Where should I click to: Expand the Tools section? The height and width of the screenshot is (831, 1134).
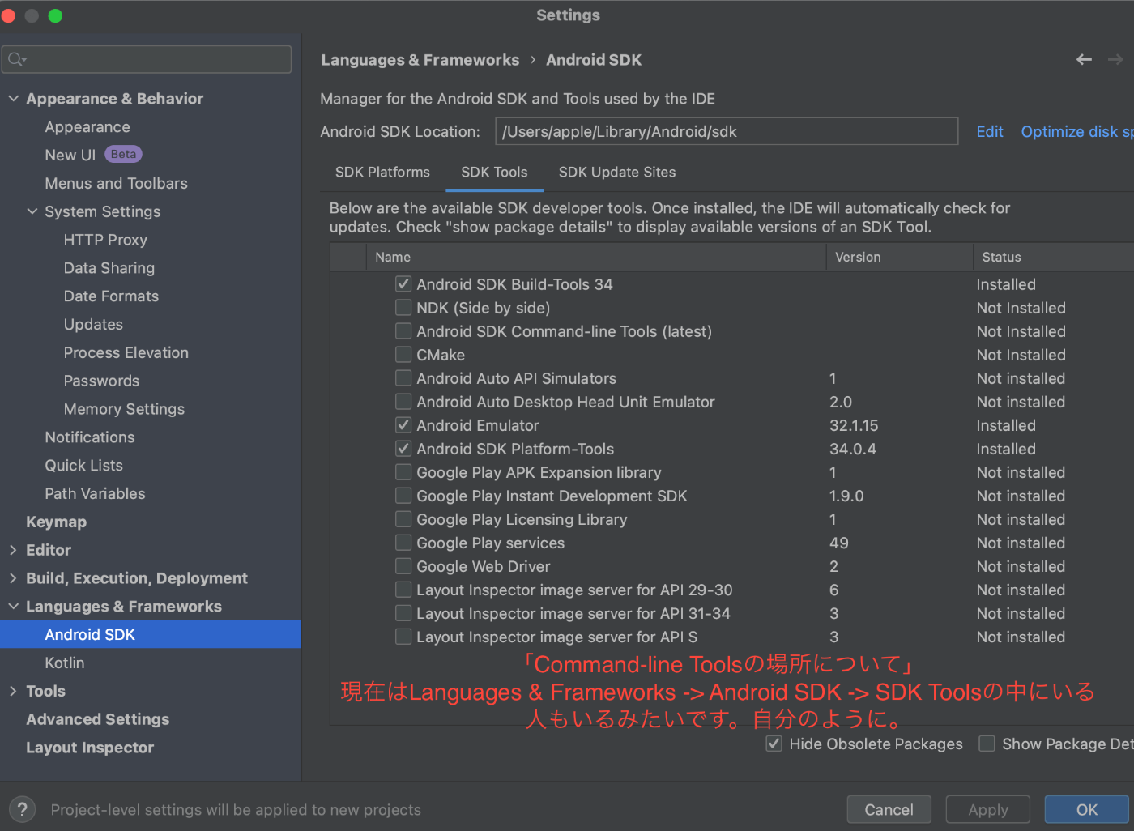14,691
